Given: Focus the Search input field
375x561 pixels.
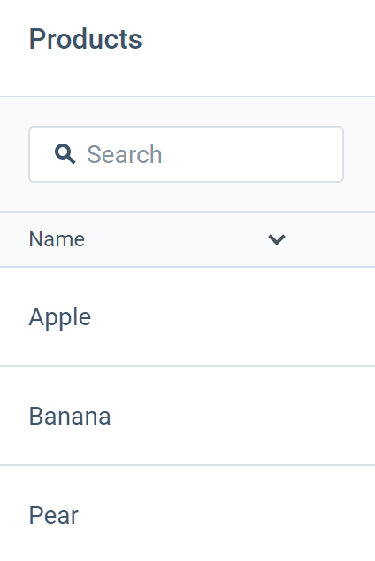Looking at the screenshot, I should pos(186,154).
